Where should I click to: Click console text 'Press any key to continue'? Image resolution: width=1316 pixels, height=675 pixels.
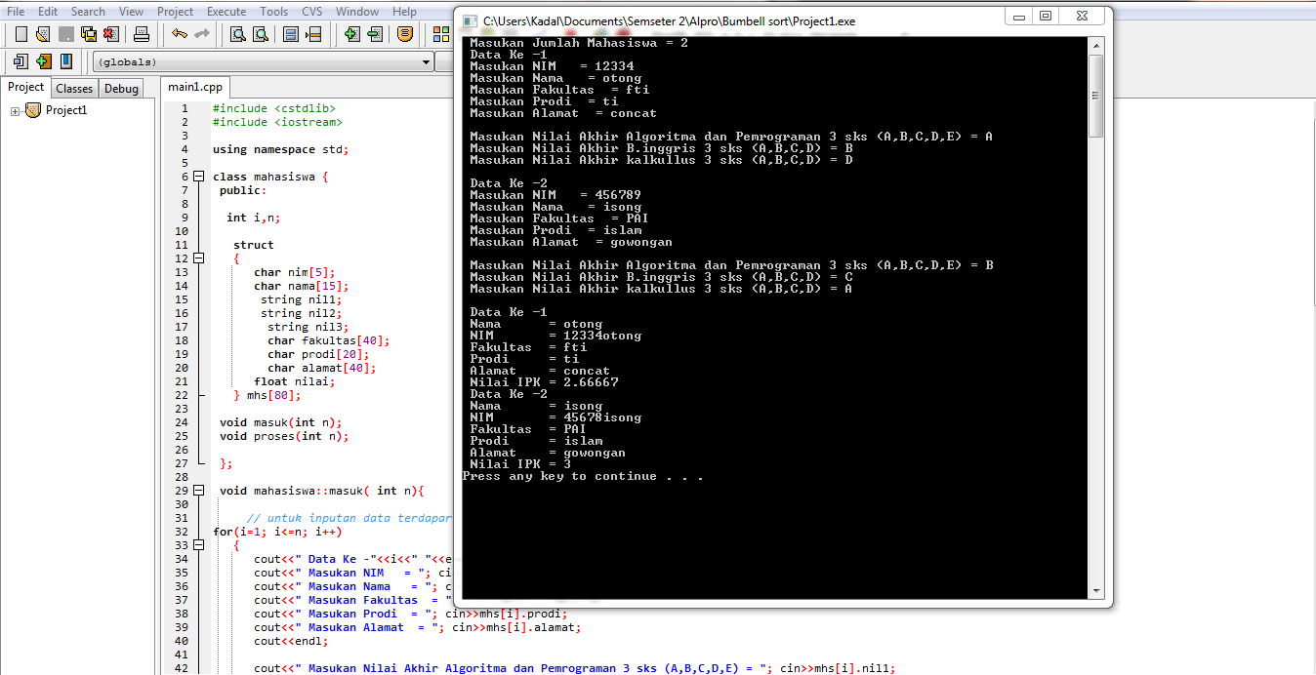[x=559, y=476]
